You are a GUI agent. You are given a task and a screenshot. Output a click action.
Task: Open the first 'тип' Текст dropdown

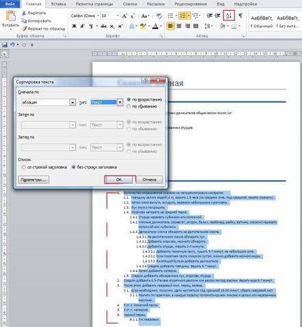[x=120, y=102]
